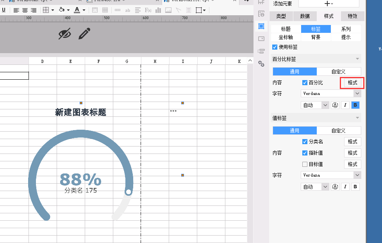Open the widget settings sidebar icon
The image size is (382, 243).
coord(261,39)
